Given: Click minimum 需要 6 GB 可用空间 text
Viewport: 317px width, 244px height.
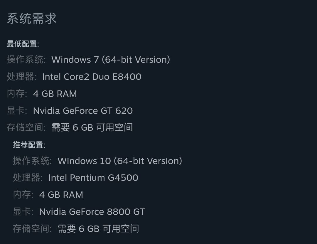Looking at the screenshot, I should [92, 127].
